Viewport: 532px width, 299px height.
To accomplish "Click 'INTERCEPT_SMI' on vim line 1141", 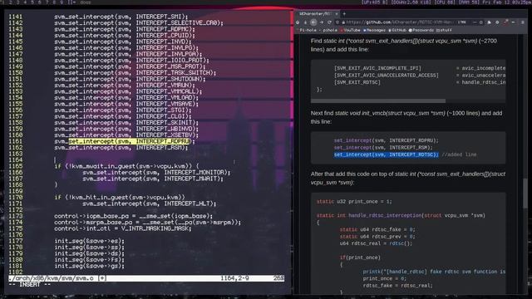I will [160, 17].
